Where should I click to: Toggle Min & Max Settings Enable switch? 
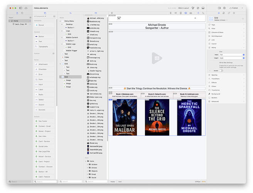click(x=221, y=71)
